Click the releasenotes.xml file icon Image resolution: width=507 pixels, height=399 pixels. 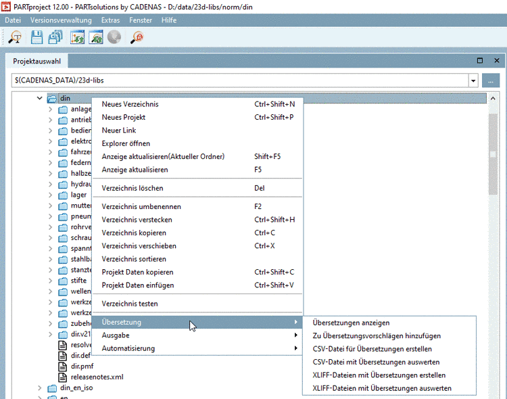62,377
